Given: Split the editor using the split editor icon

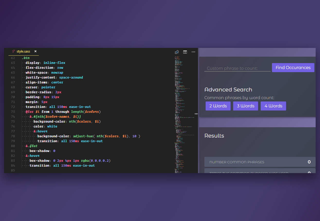Looking at the screenshot, I should pyautogui.click(x=185, y=52).
